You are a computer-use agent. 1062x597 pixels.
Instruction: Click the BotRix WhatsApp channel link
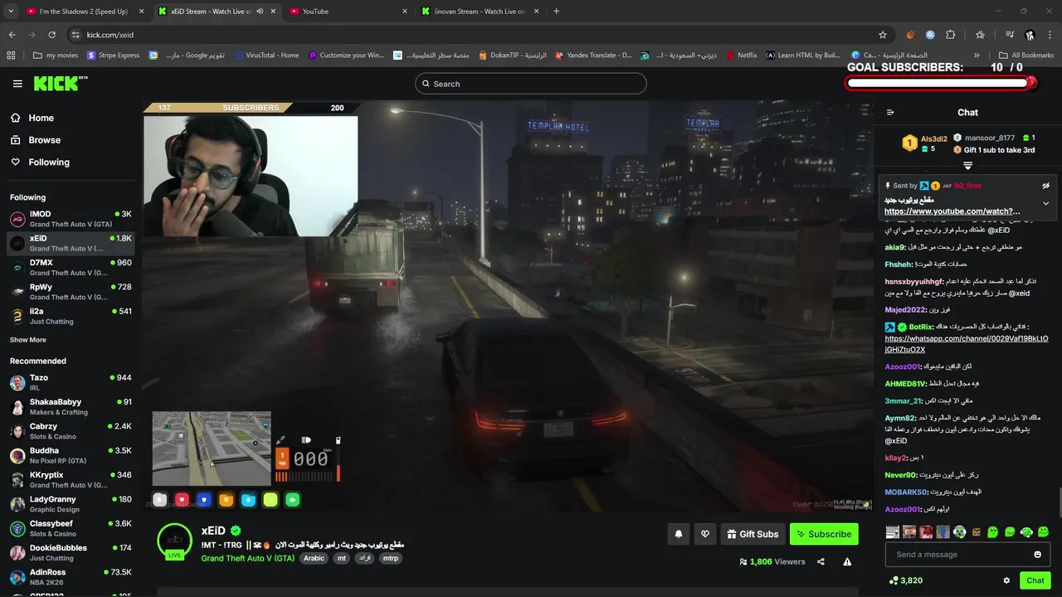point(967,344)
